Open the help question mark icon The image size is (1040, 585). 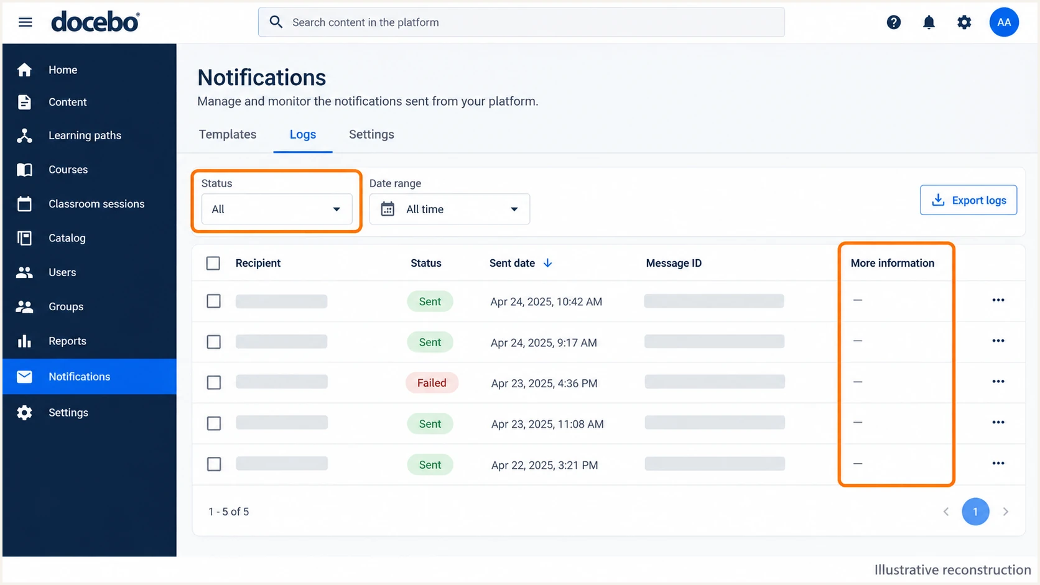(x=894, y=22)
